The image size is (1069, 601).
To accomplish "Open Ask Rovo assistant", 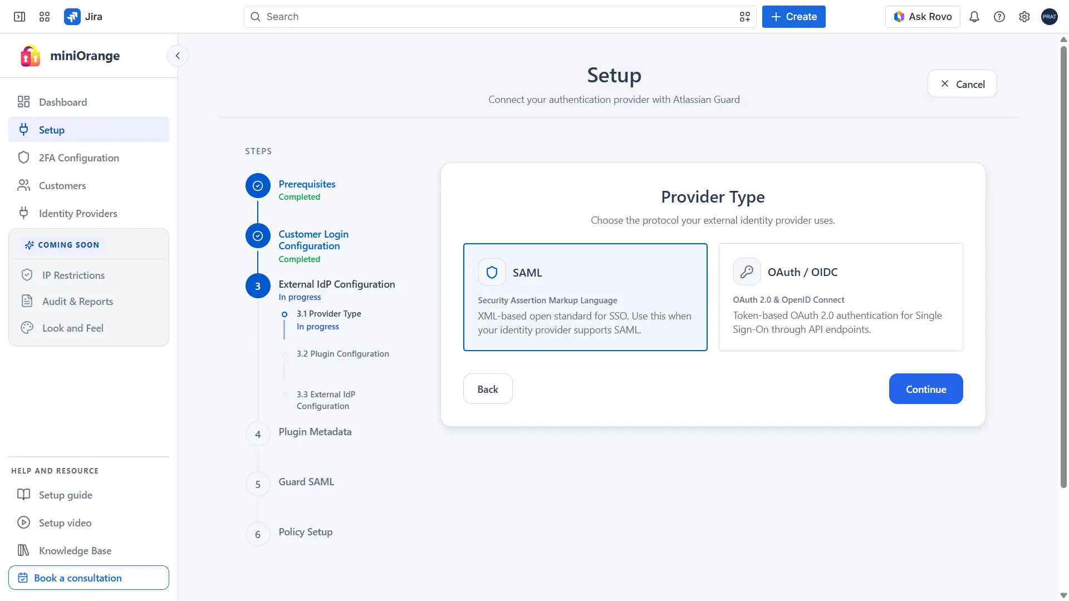I will point(923,17).
